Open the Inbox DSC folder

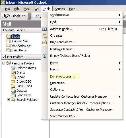click(x=24, y=81)
